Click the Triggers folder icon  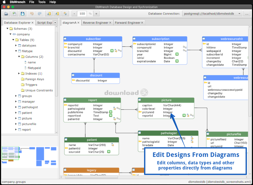pyautogui.click(x=23, y=85)
